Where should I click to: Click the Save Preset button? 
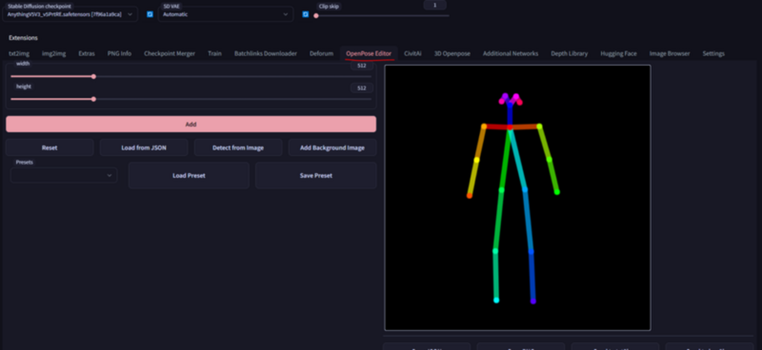(x=316, y=176)
